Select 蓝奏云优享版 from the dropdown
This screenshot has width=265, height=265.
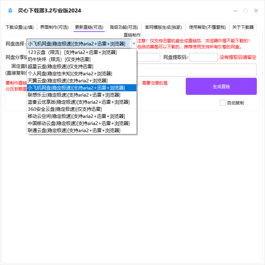(x=79, y=102)
